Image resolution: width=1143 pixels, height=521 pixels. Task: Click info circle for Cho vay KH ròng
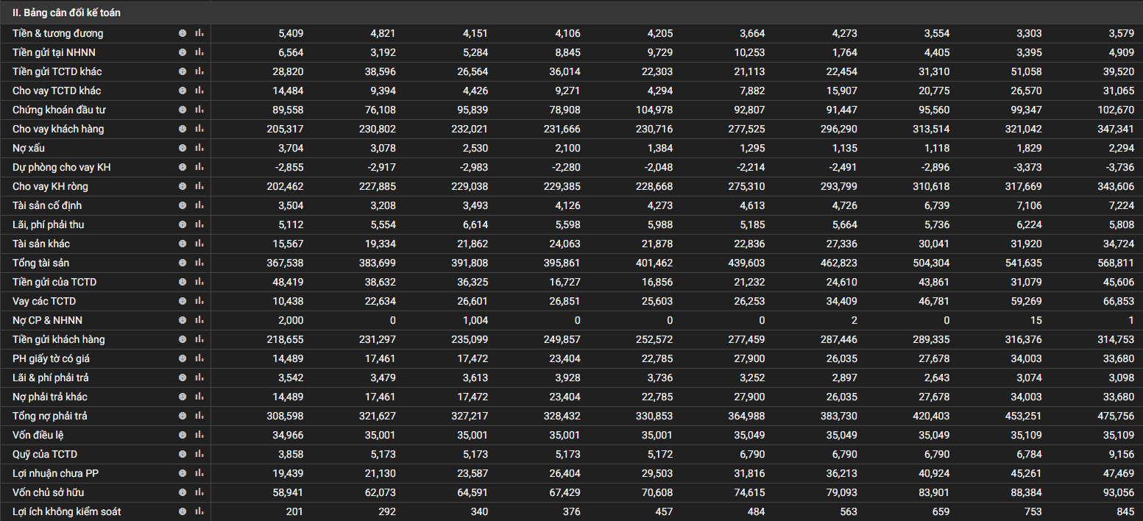coord(183,186)
